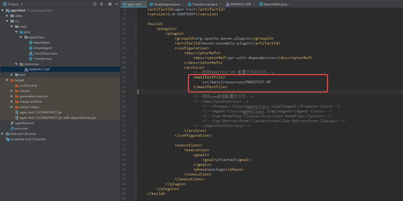Fold the build tag on line 11
This screenshot has height=201, width=403.
click(136, 24)
